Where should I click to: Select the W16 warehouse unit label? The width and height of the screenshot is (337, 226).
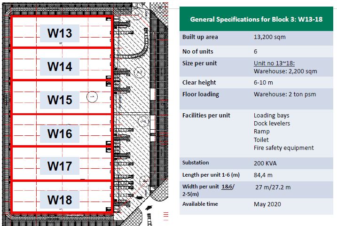coord(60,134)
